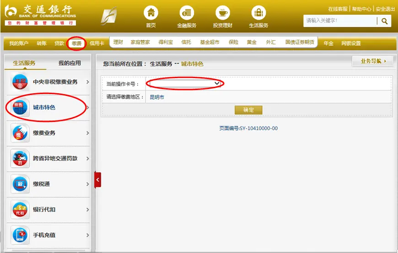Image resolution: width=398 pixels, height=253 pixels.
Task: Focus the keyword search input field
Action: (x=340, y=21)
